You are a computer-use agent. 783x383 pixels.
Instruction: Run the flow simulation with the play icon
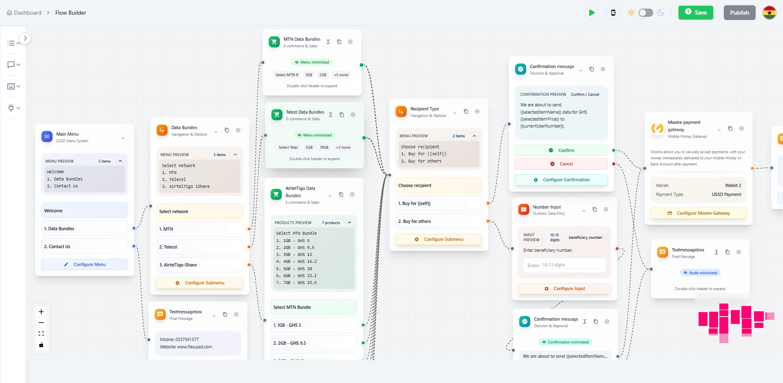pos(592,13)
